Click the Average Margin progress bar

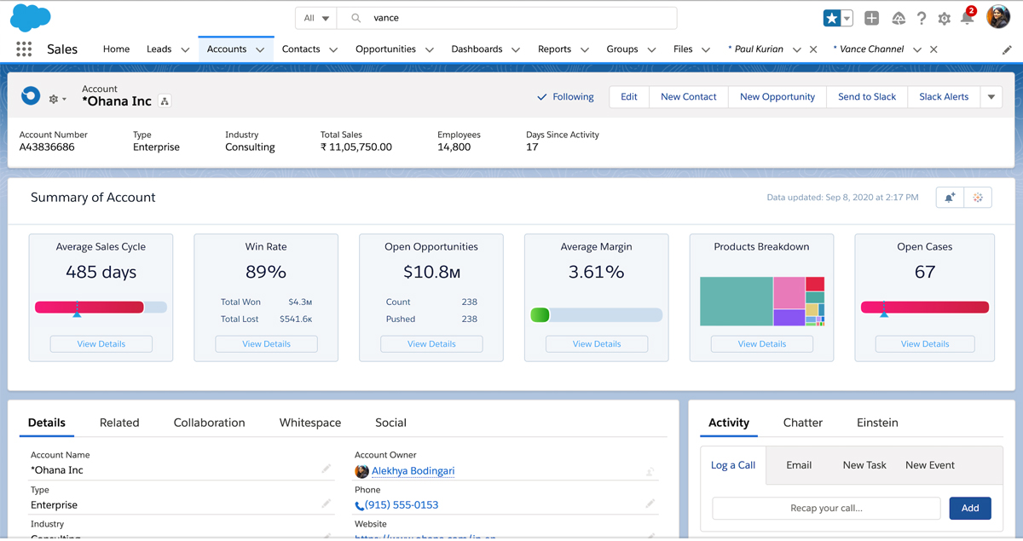pos(596,315)
